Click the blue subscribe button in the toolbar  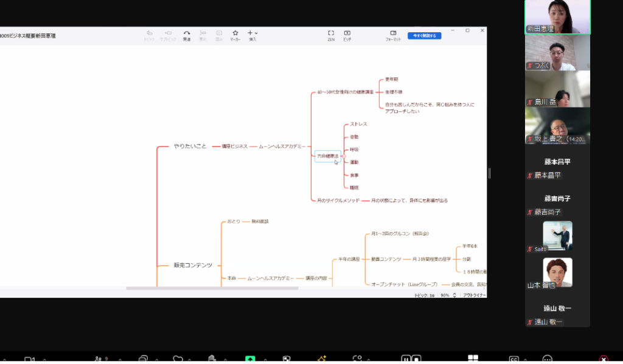424,36
